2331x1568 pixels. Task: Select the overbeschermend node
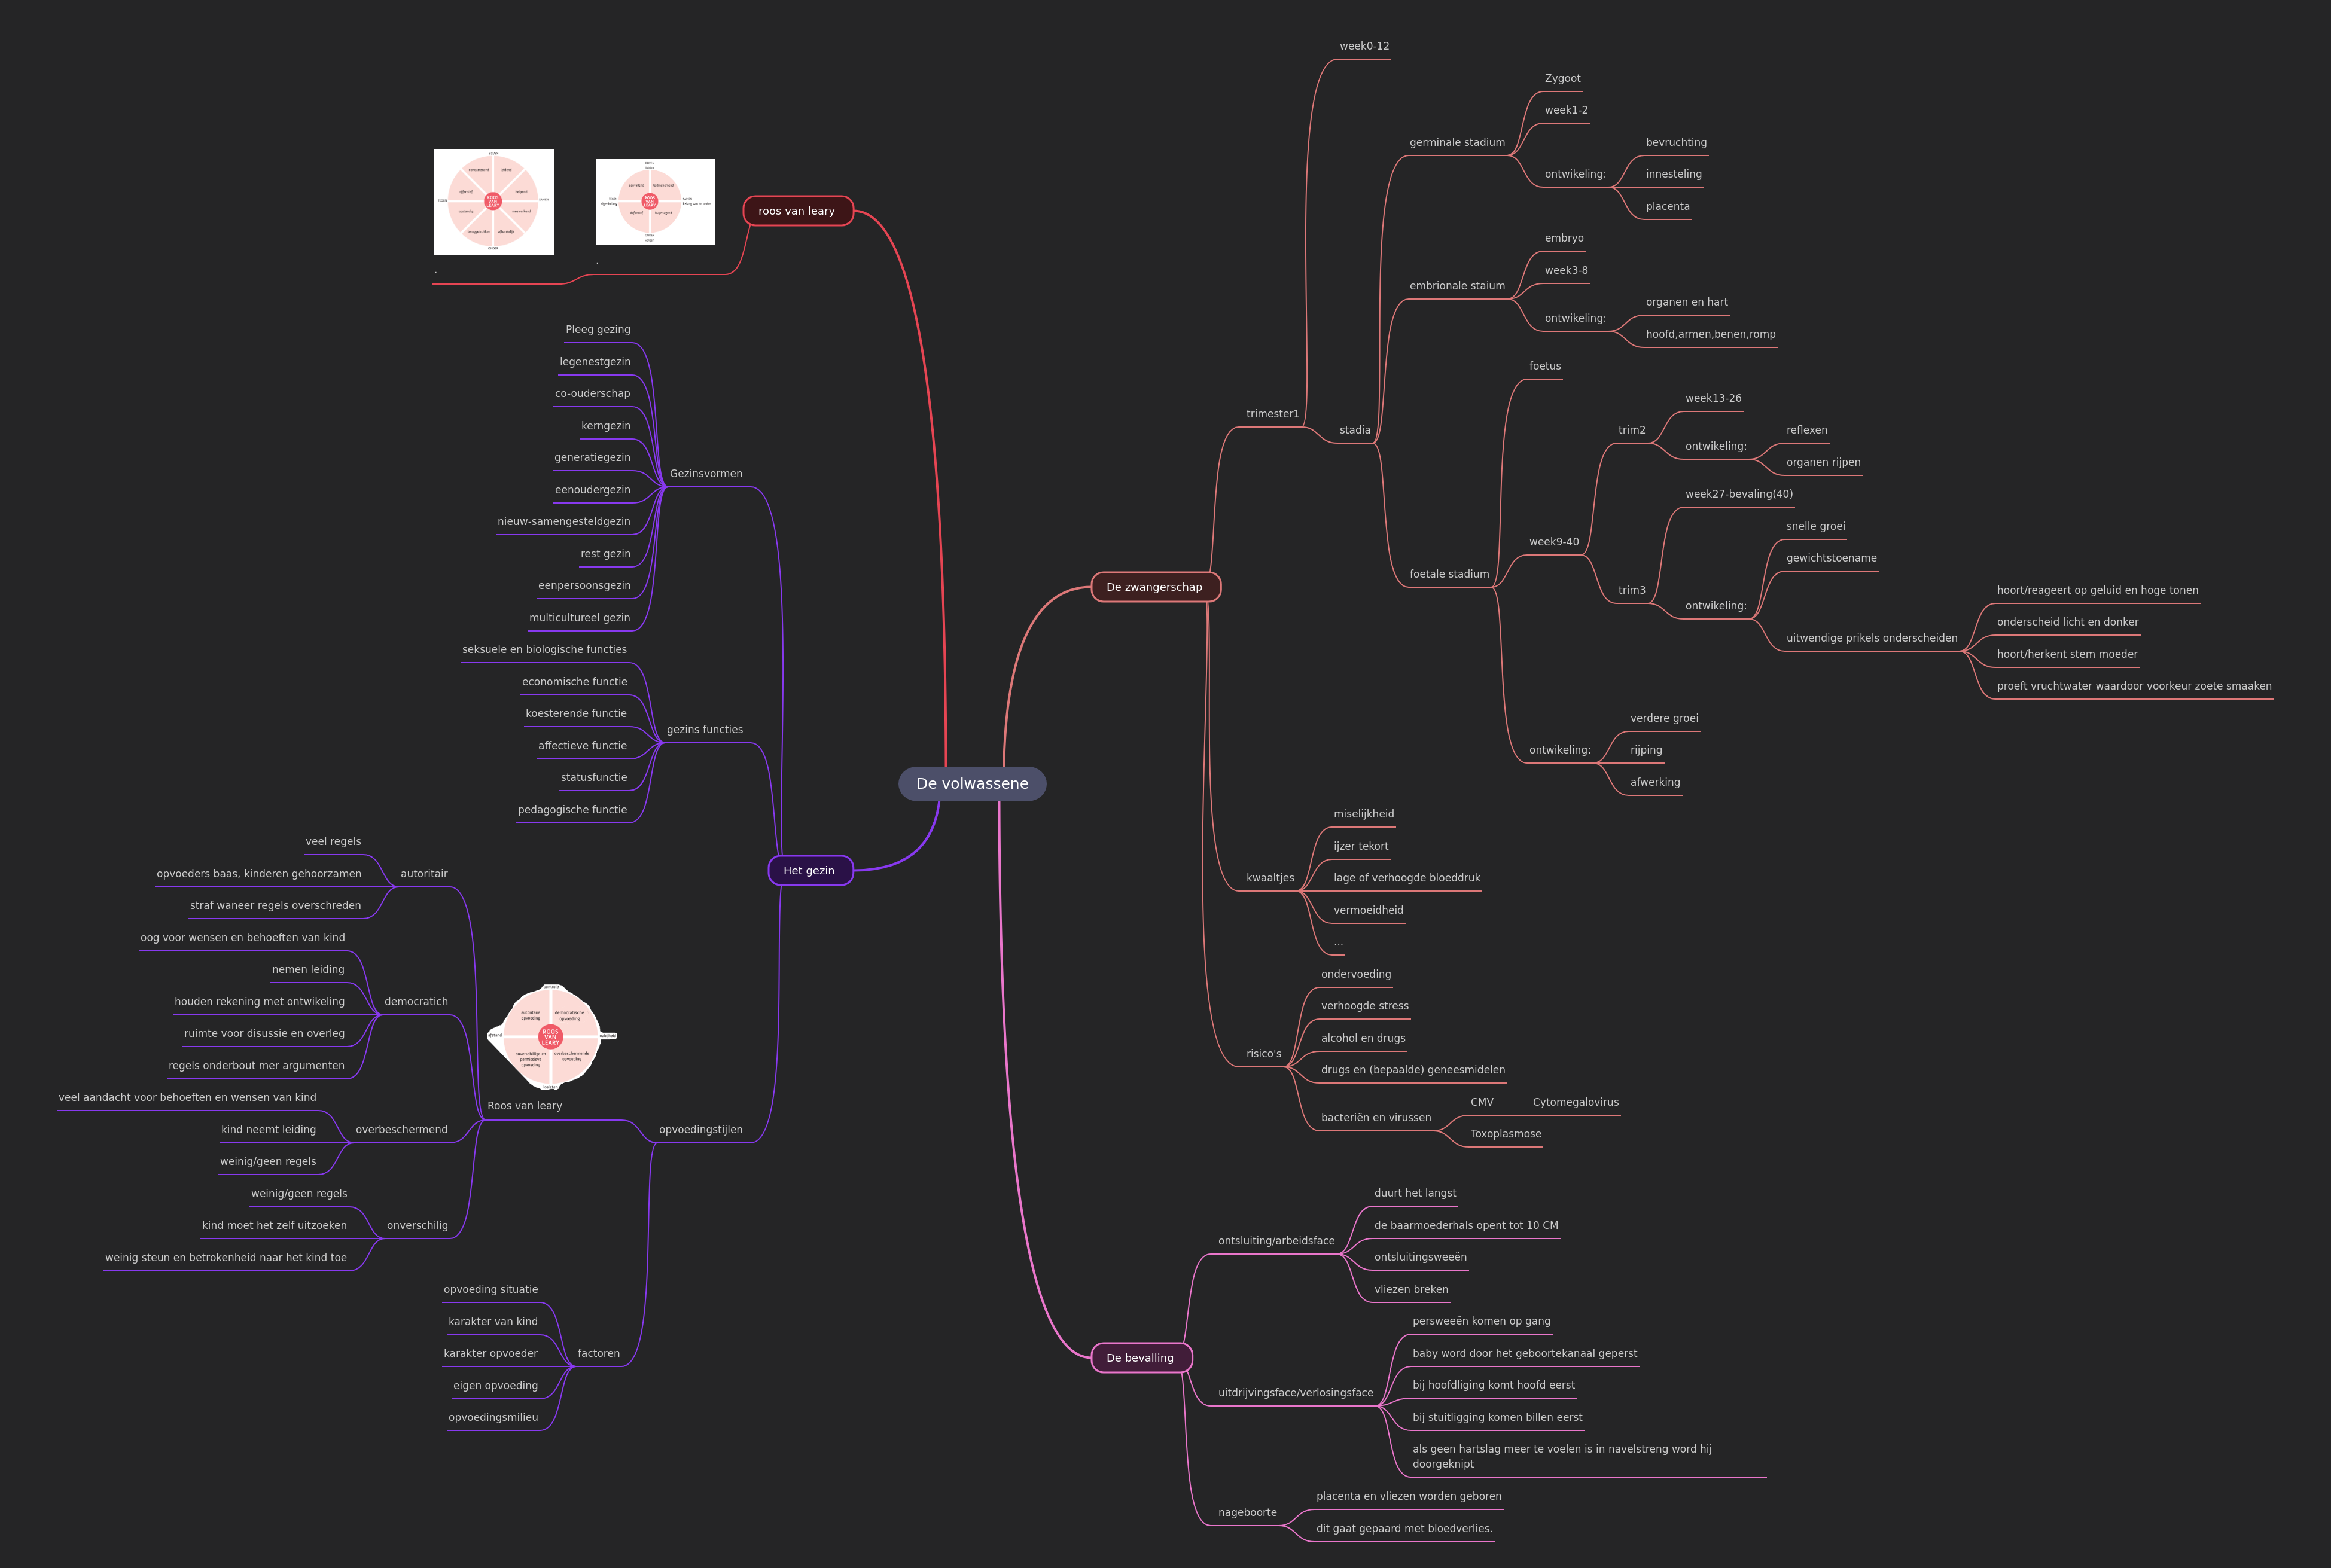402,1130
